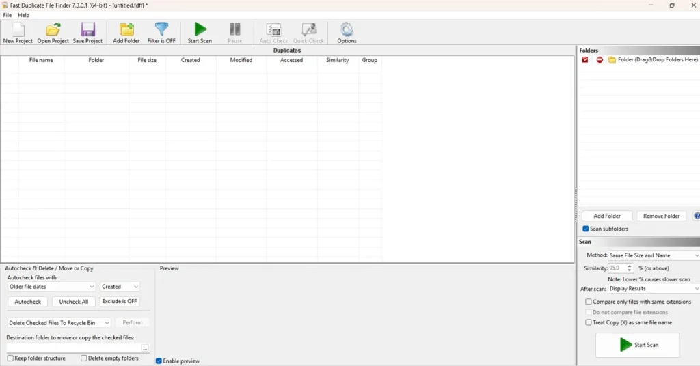Click the red exclude icon in Folders list

600,59
